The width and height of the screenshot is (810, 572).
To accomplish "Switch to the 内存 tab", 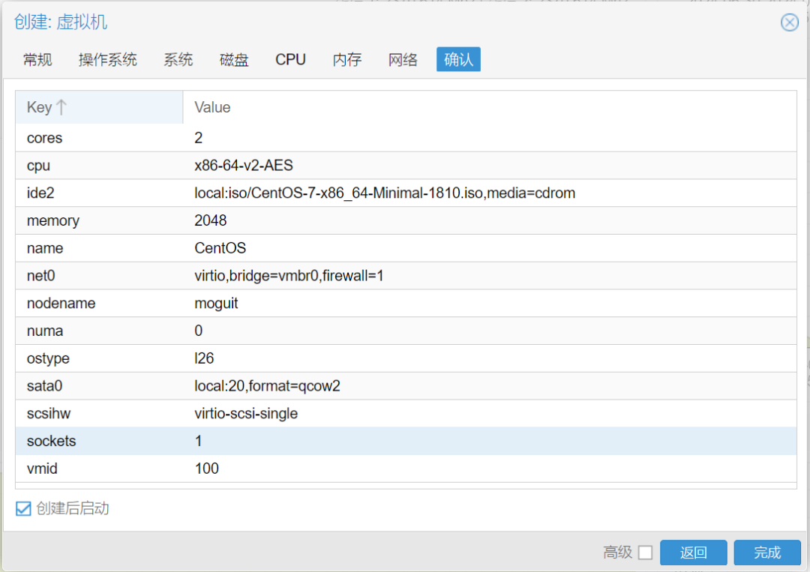I will (347, 59).
